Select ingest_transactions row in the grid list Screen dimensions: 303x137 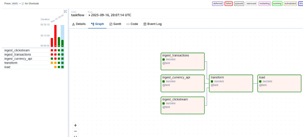[18, 55]
